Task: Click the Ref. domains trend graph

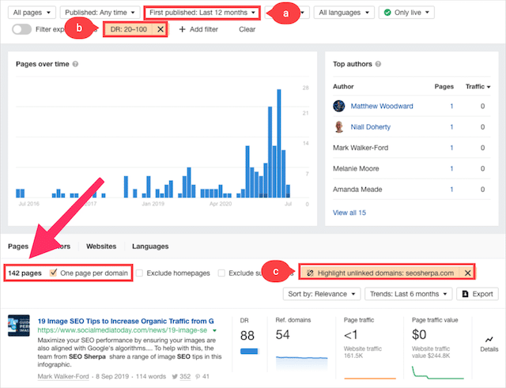Action: click(x=302, y=363)
